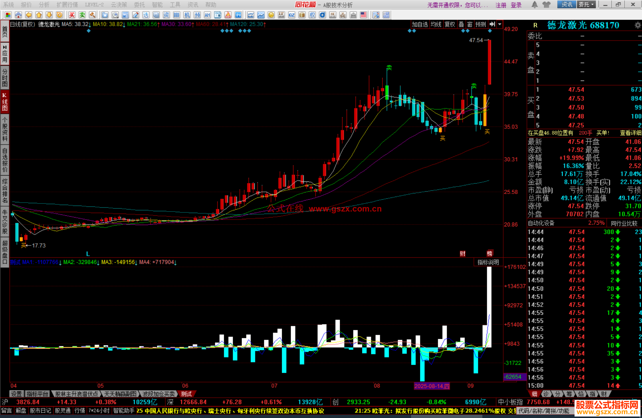
Task: Switch to 波段加仓买卖 indicator tab
Action: click(x=158, y=394)
